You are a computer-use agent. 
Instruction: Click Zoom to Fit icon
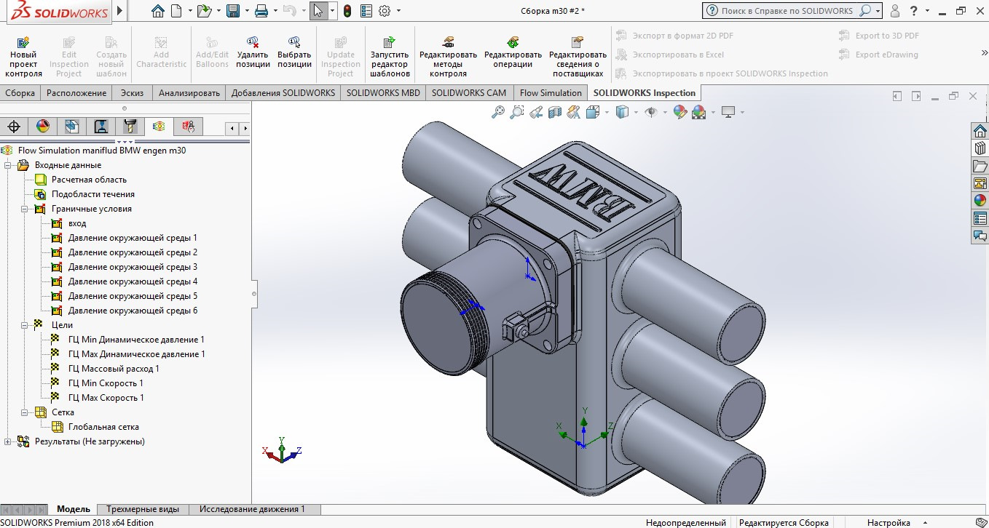[x=498, y=112]
